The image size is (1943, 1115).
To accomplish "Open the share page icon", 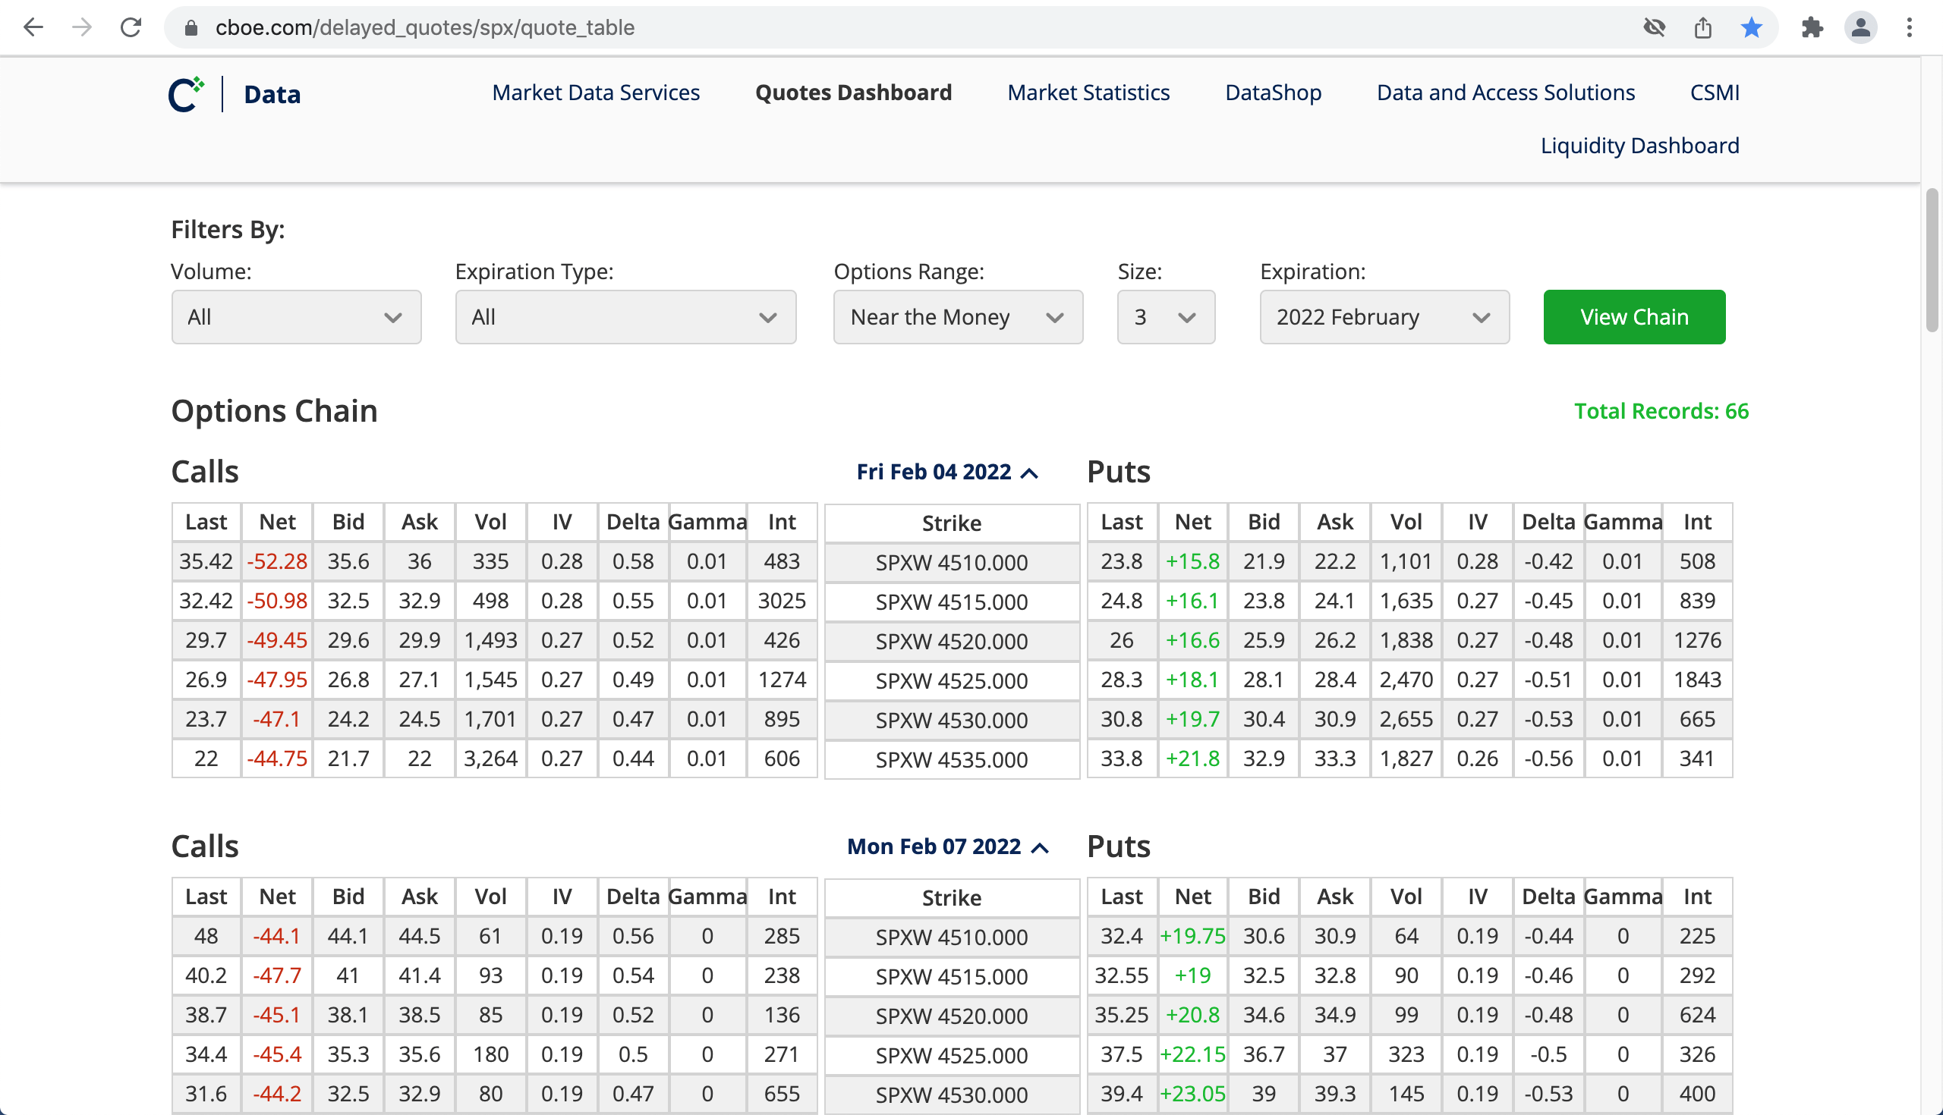I will [1702, 27].
